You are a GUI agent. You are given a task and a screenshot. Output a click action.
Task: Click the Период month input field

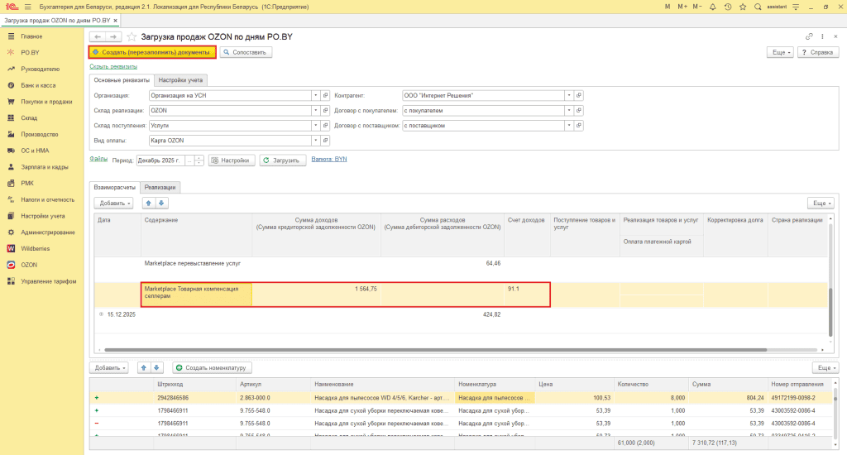(x=160, y=160)
